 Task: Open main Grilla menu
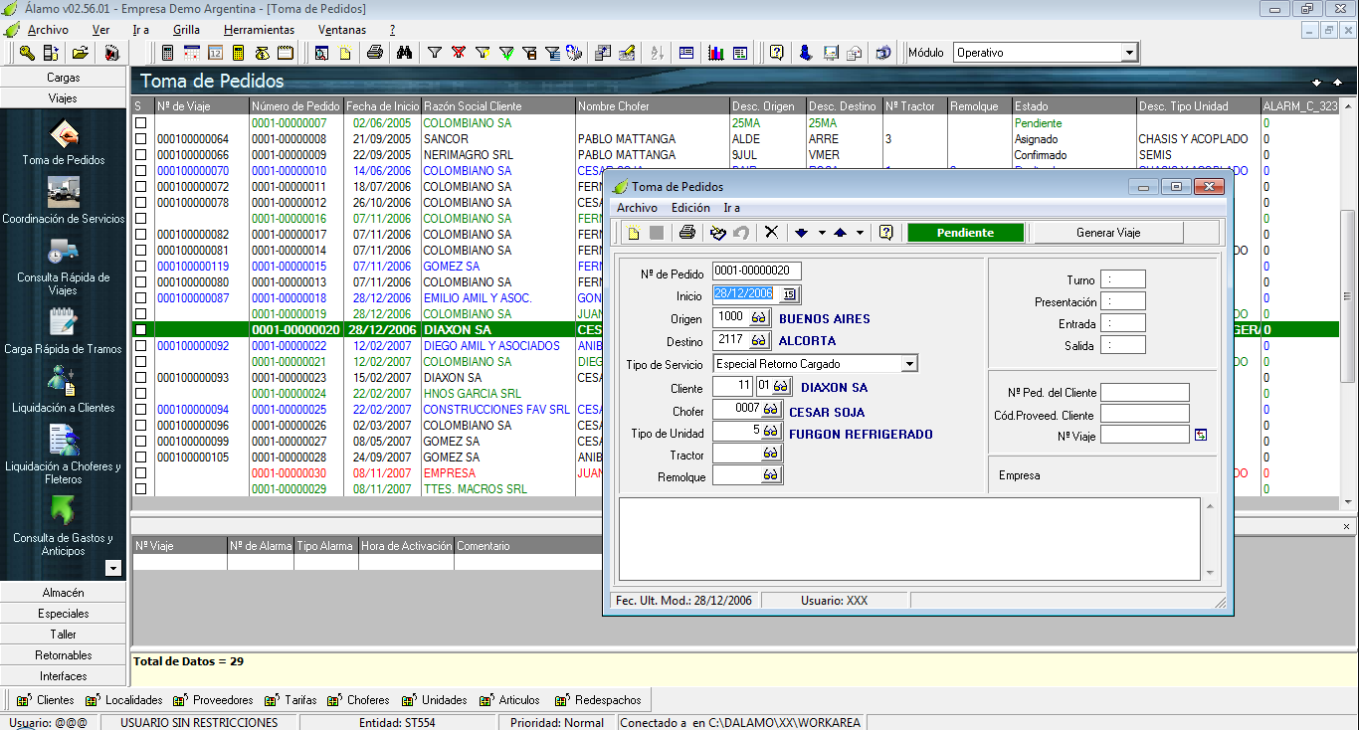pyautogui.click(x=186, y=30)
